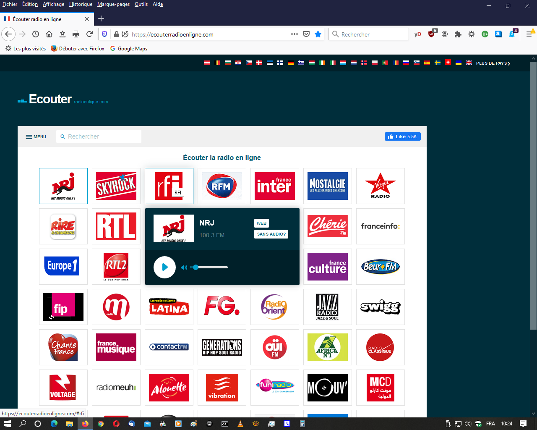Viewport: 537px width, 430px height.
Task: Go to the Firefox home page
Action: pos(49,34)
